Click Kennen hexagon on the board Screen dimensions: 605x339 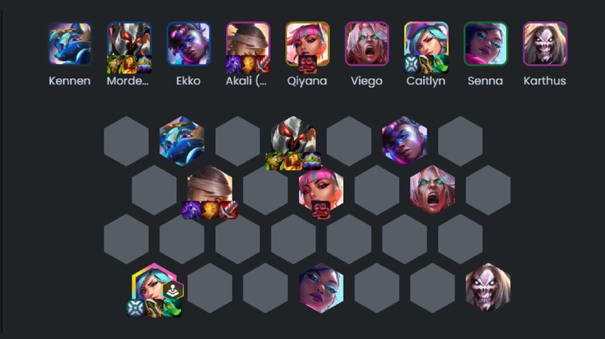click(x=182, y=141)
